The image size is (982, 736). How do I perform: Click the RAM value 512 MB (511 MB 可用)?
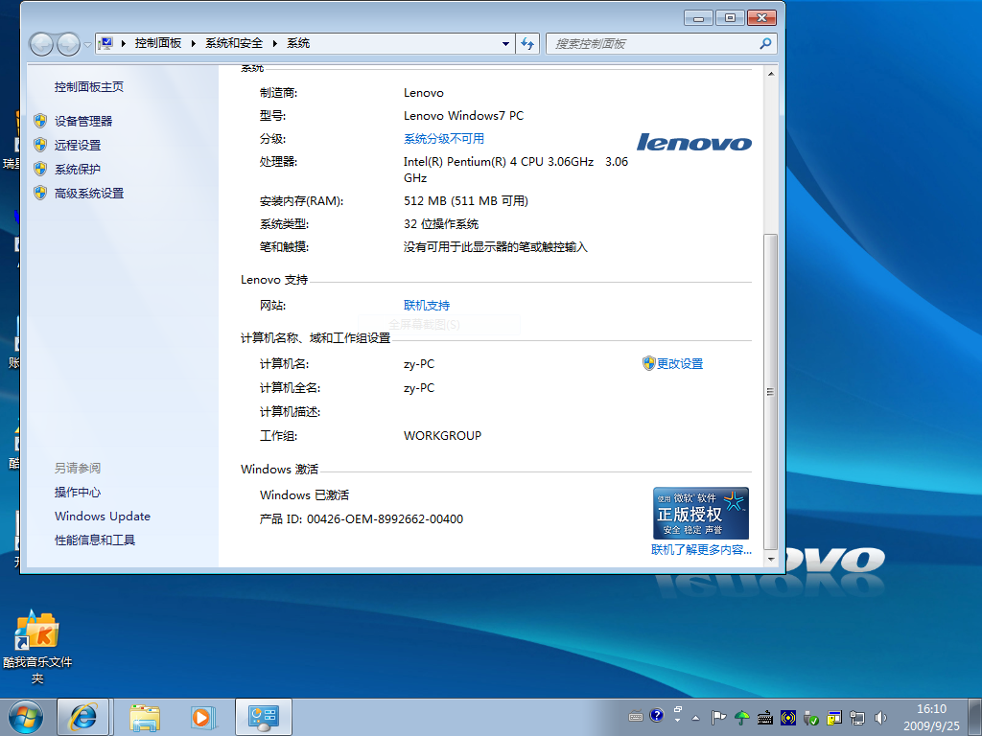466,201
